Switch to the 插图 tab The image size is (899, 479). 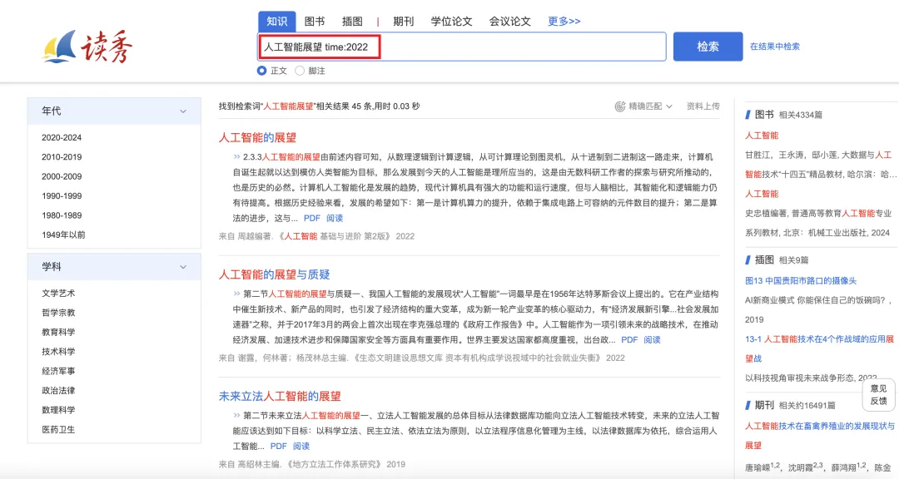click(352, 21)
